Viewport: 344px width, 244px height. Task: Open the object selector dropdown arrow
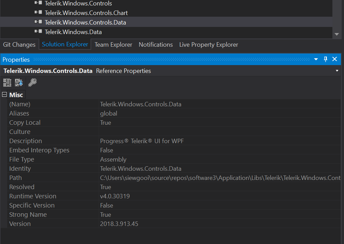338,71
